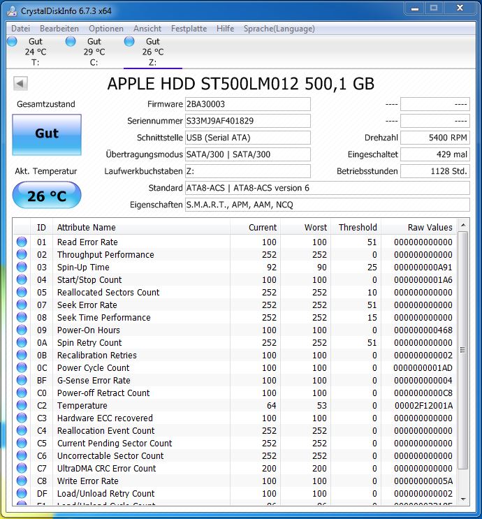482x519 pixels.
Task: Select the C: drive tab at 29 °C
Action: (94, 52)
